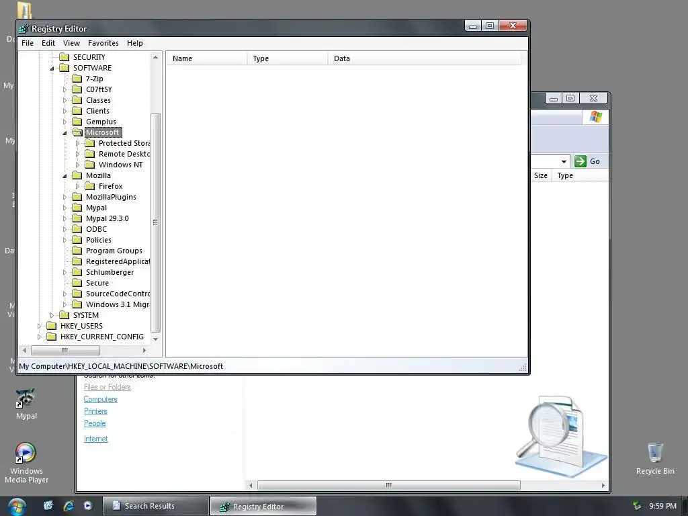This screenshot has width=688, height=516.
Task: Click the Printers search link
Action: (95, 411)
